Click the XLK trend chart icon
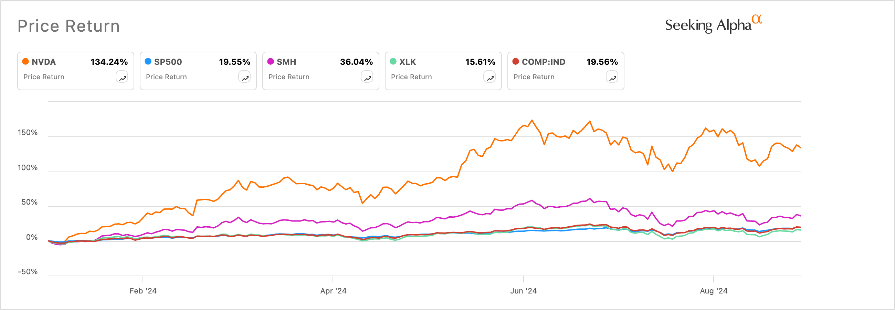 click(x=490, y=77)
